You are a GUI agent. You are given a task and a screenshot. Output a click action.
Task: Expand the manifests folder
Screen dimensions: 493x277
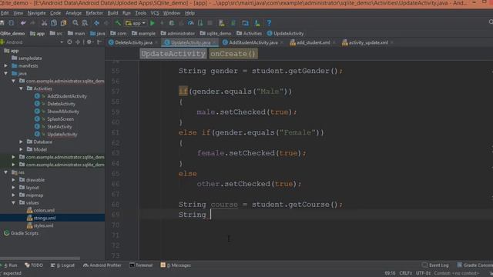6,65
